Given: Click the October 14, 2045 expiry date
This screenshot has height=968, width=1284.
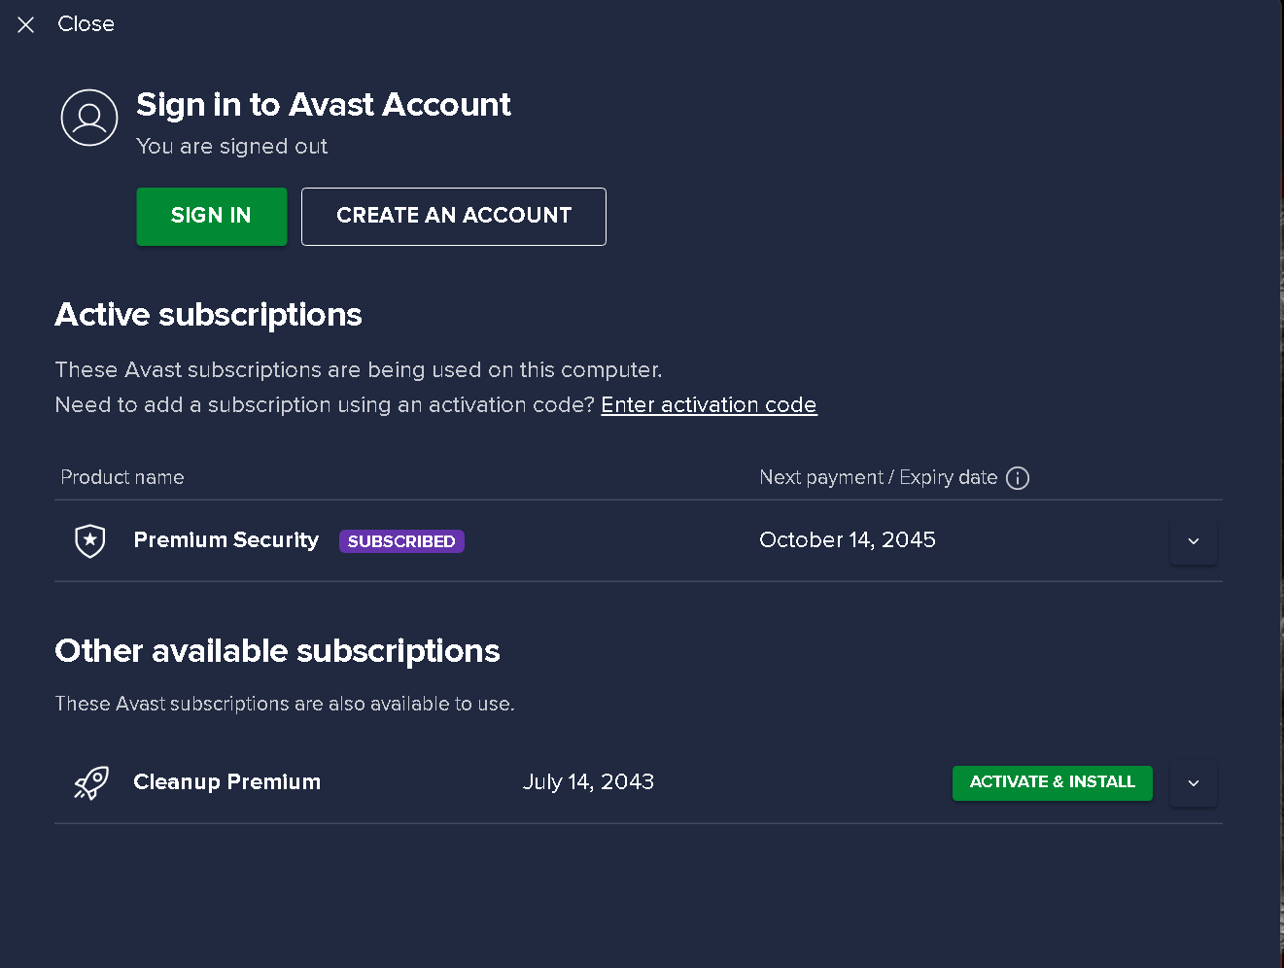Looking at the screenshot, I should coord(848,539).
